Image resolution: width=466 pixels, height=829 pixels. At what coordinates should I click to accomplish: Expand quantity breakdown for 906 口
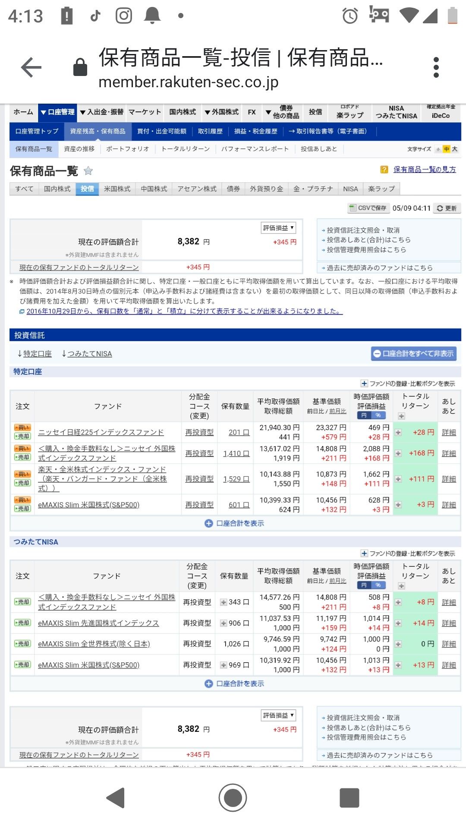(224, 623)
